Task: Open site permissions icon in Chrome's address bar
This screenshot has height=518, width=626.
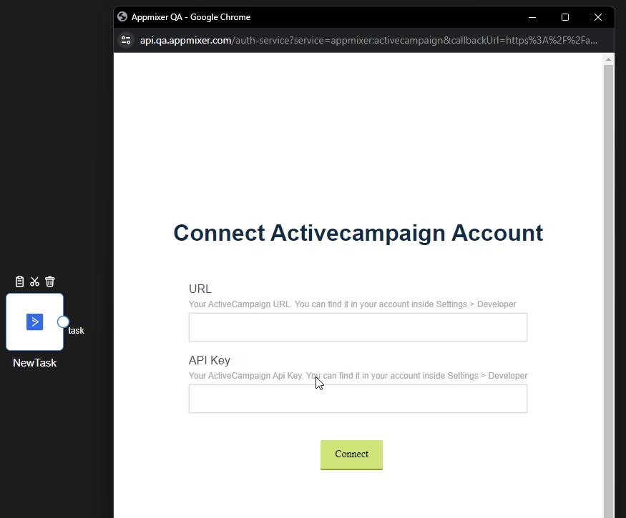Action: pyautogui.click(x=126, y=41)
